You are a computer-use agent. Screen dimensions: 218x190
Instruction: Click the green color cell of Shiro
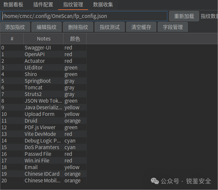coord(75,74)
